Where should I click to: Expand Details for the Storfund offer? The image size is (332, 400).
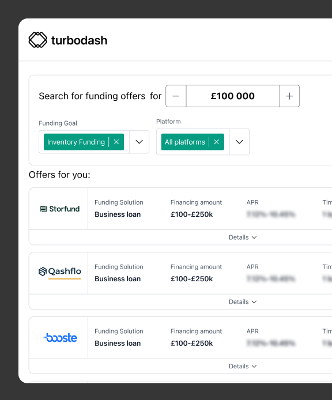tap(243, 237)
